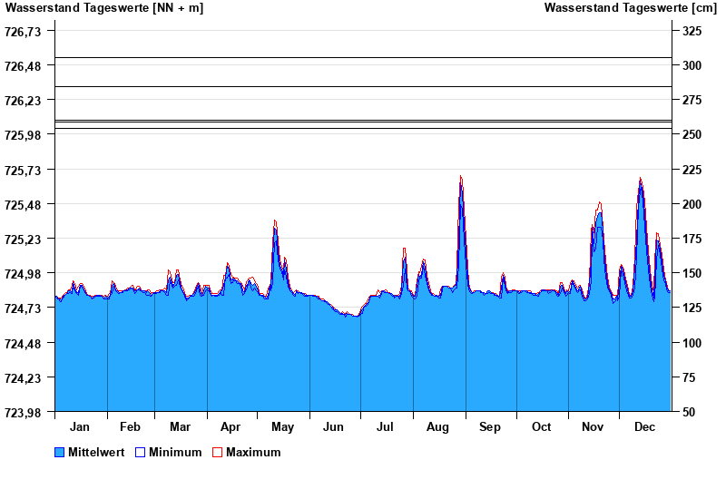Select the Mittelwert legend label

(x=97, y=453)
